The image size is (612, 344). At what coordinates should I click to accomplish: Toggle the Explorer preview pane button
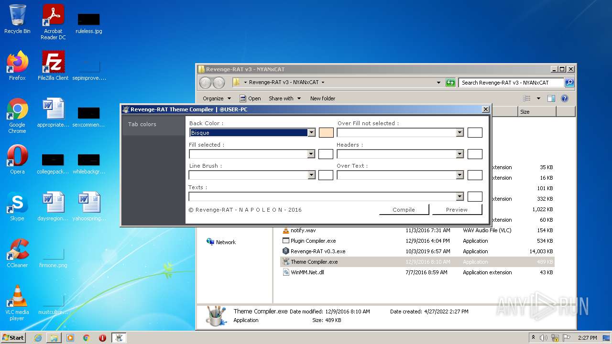tap(551, 98)
